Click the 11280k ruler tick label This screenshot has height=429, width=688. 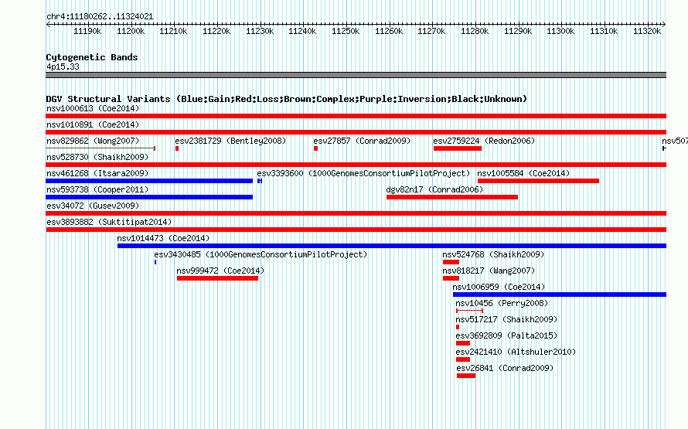click(475, 31)
